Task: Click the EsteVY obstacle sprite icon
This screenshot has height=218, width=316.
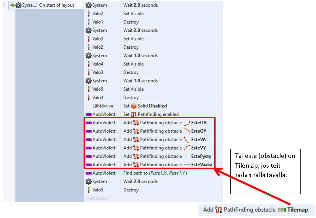Action: point(187,148)
